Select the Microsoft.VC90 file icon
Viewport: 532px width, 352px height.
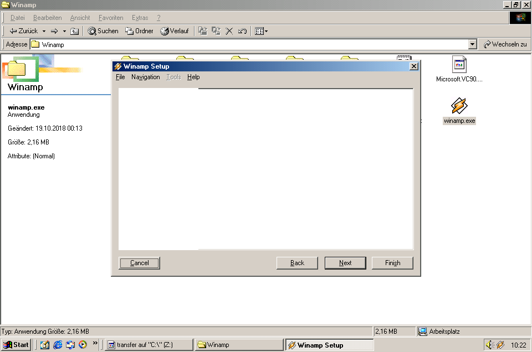point(459,64)
